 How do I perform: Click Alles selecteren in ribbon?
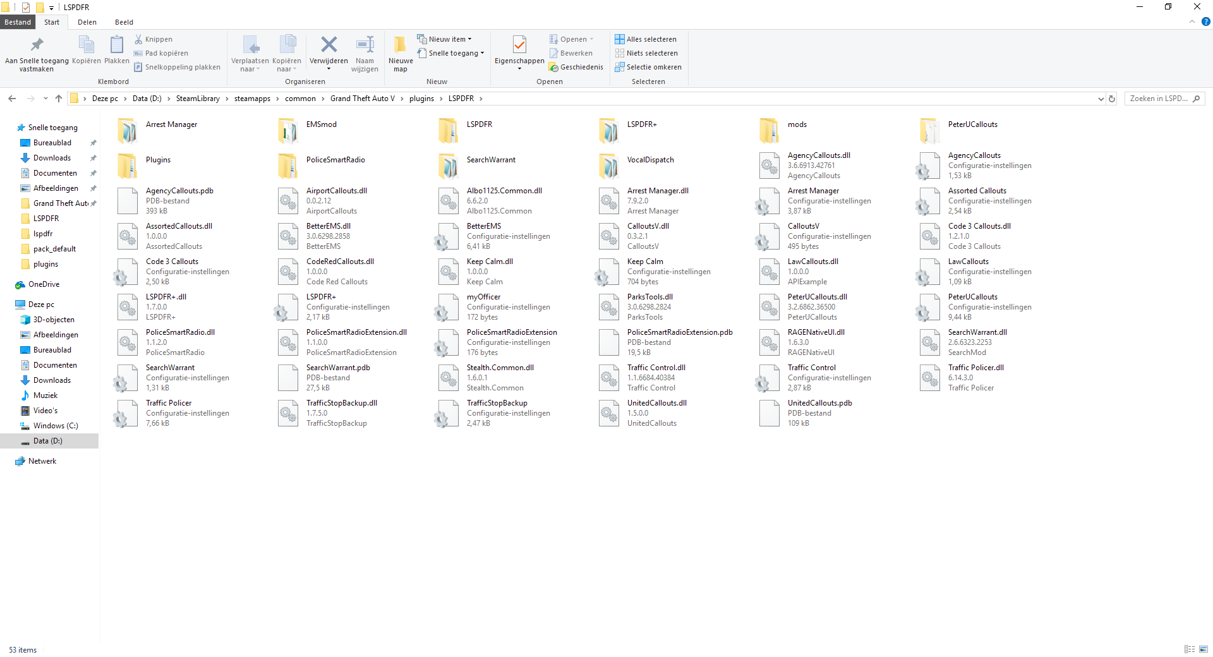coord(646,39)
